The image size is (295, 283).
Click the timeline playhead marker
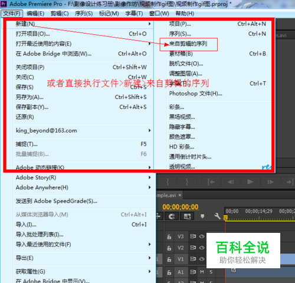pos(225,218)
